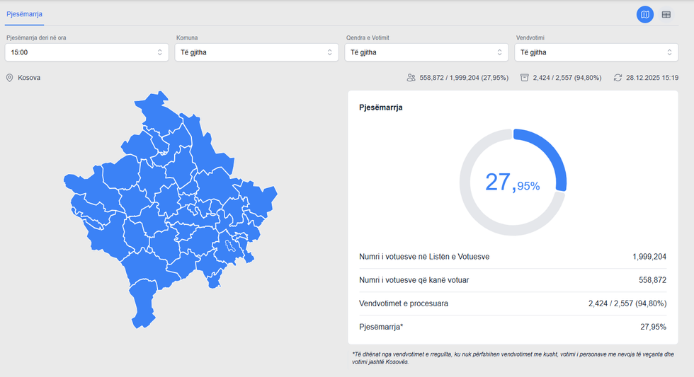
Task: Switch to map view icon
Action: (x=644, y=14)
